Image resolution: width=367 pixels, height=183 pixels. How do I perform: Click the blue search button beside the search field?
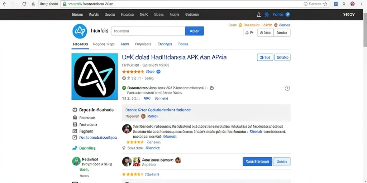point(195,31)
